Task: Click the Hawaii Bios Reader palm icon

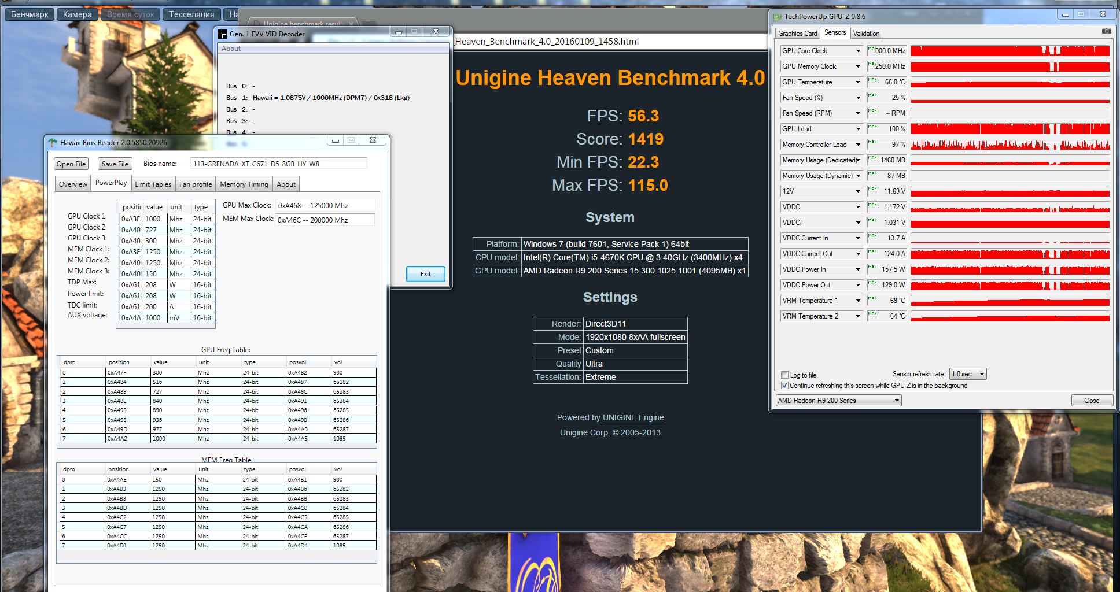Action: coord(53,142)
